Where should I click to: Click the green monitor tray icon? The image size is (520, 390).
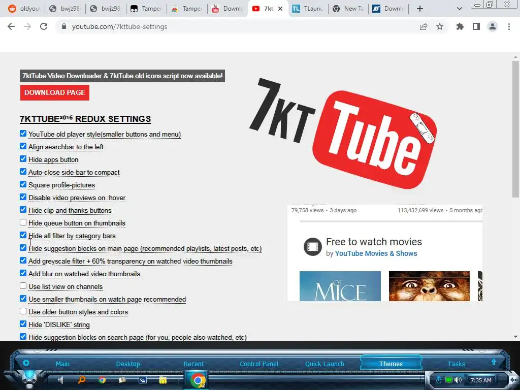coord(449,380)
